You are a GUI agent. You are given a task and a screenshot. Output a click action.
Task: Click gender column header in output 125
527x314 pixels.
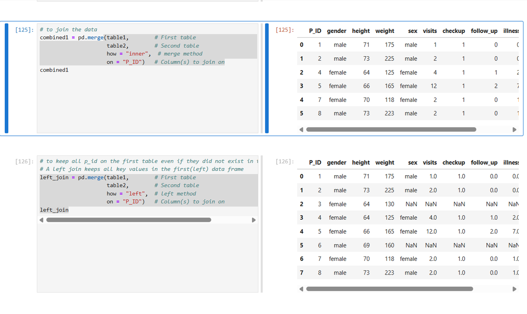point(336,31)
